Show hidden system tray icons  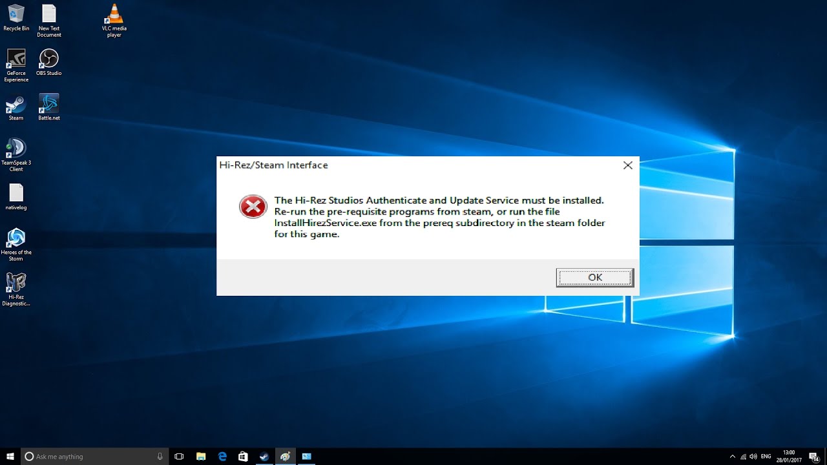[x=732, y=457]
